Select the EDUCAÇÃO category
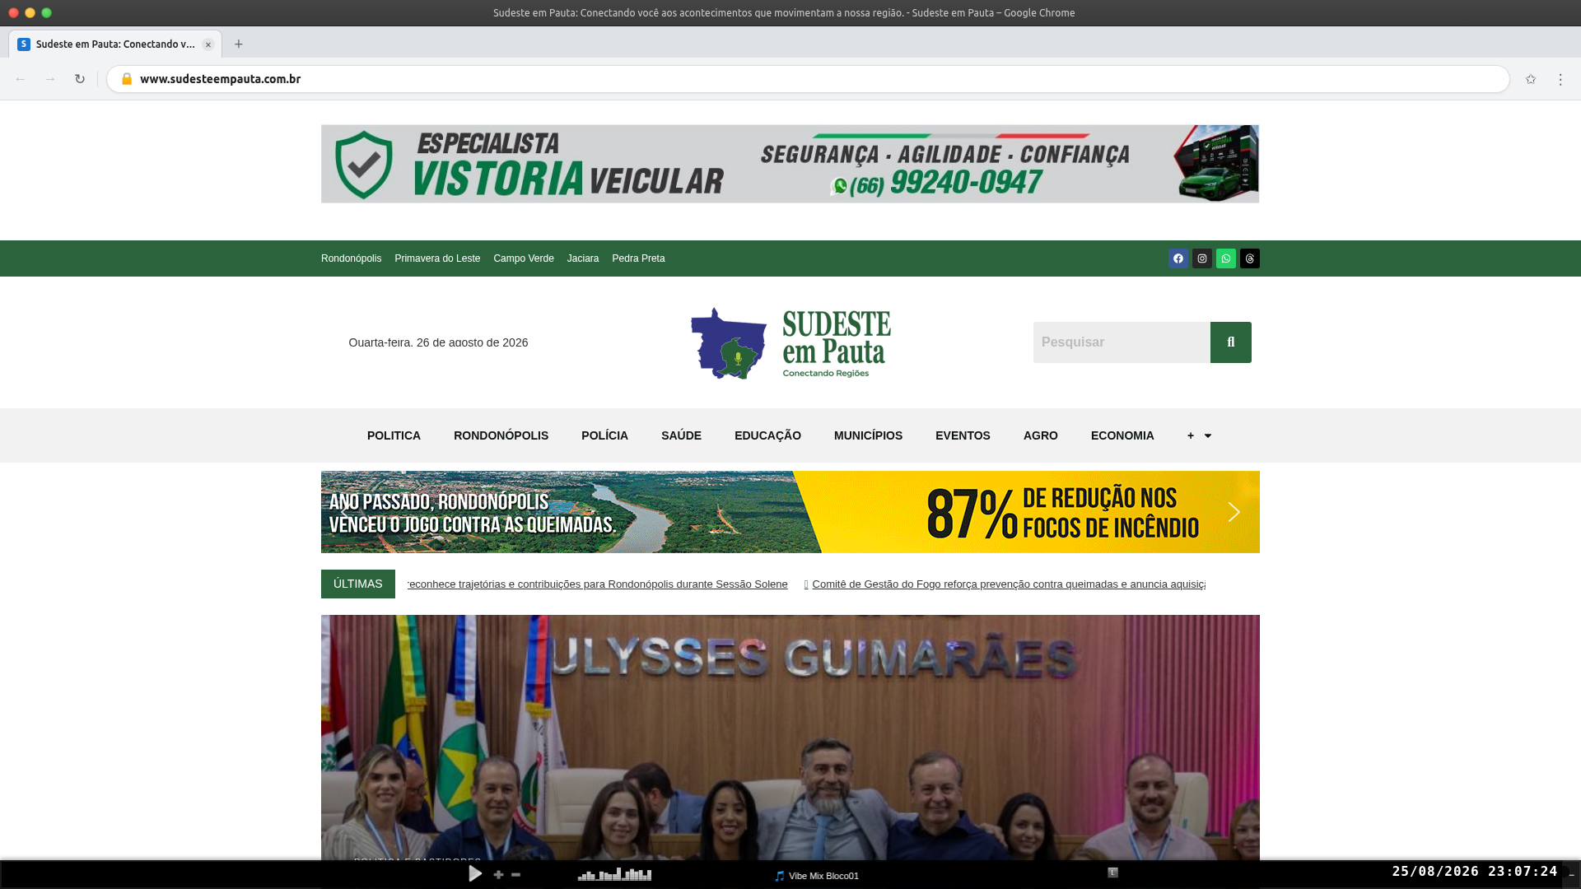This screenshot has height=889, width=1581. [767, 435]
